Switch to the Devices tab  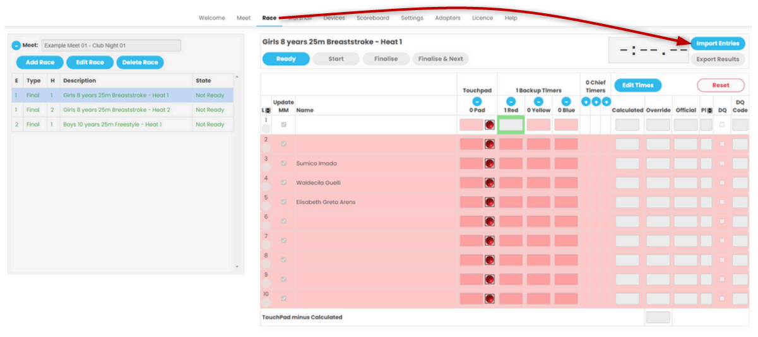click(334, 18)
